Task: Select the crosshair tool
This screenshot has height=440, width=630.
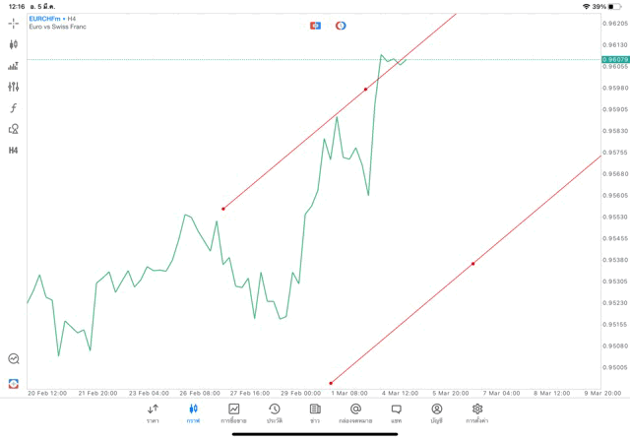Action: click(13, 23)
